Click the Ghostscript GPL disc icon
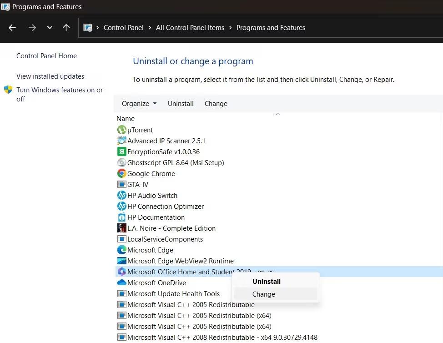443x343 pixels. 121,163
